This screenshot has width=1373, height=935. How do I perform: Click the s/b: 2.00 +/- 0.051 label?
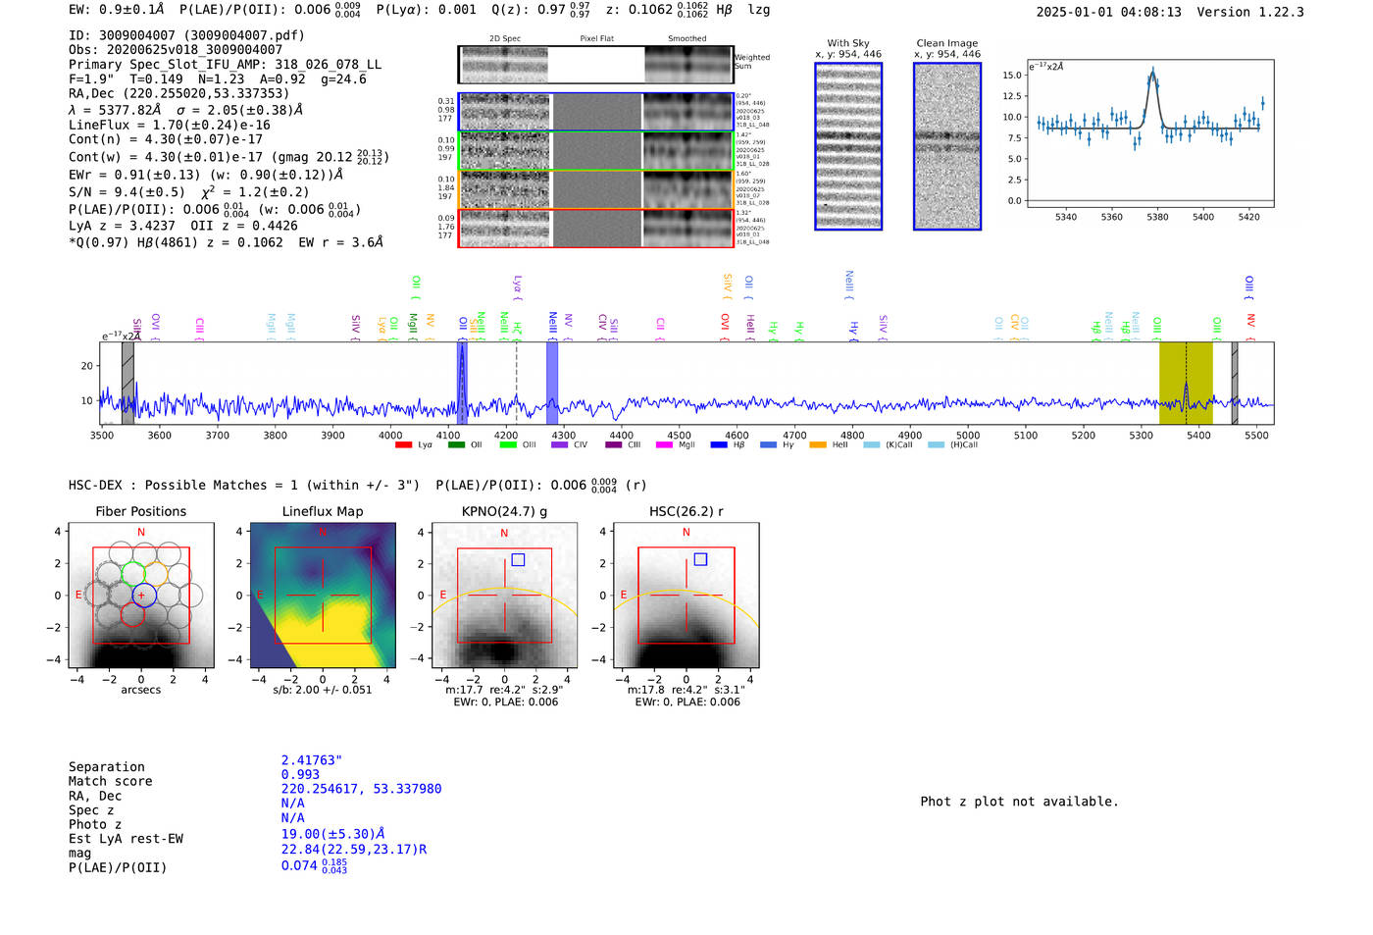[323, 690]
